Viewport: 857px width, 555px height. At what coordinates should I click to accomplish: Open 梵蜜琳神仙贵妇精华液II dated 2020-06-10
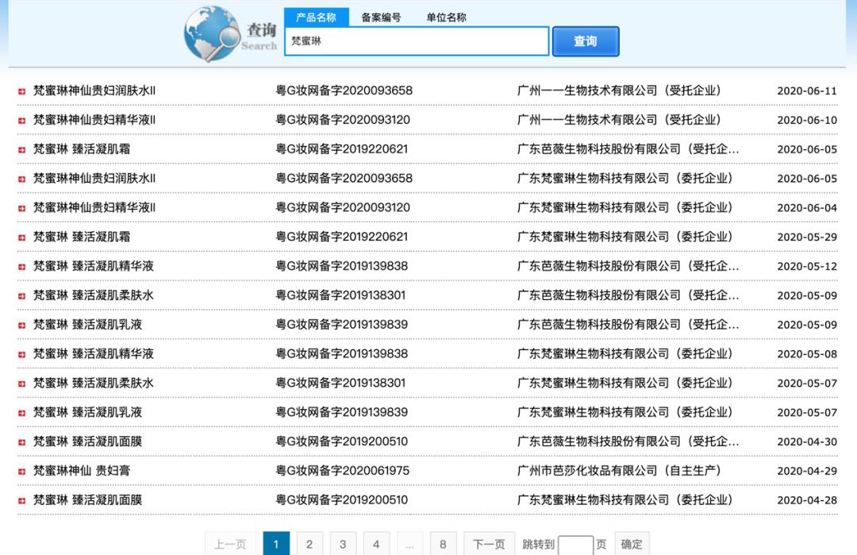tap(94, 120)
